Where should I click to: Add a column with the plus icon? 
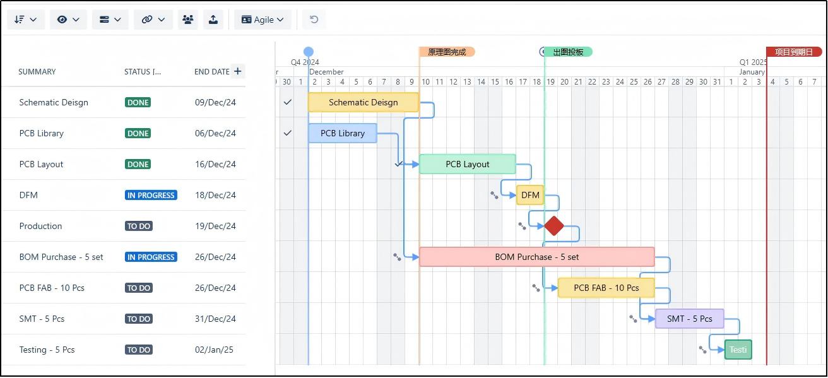[237, 71]
